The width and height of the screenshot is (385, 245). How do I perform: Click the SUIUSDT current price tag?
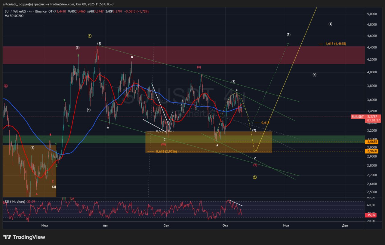358,117
